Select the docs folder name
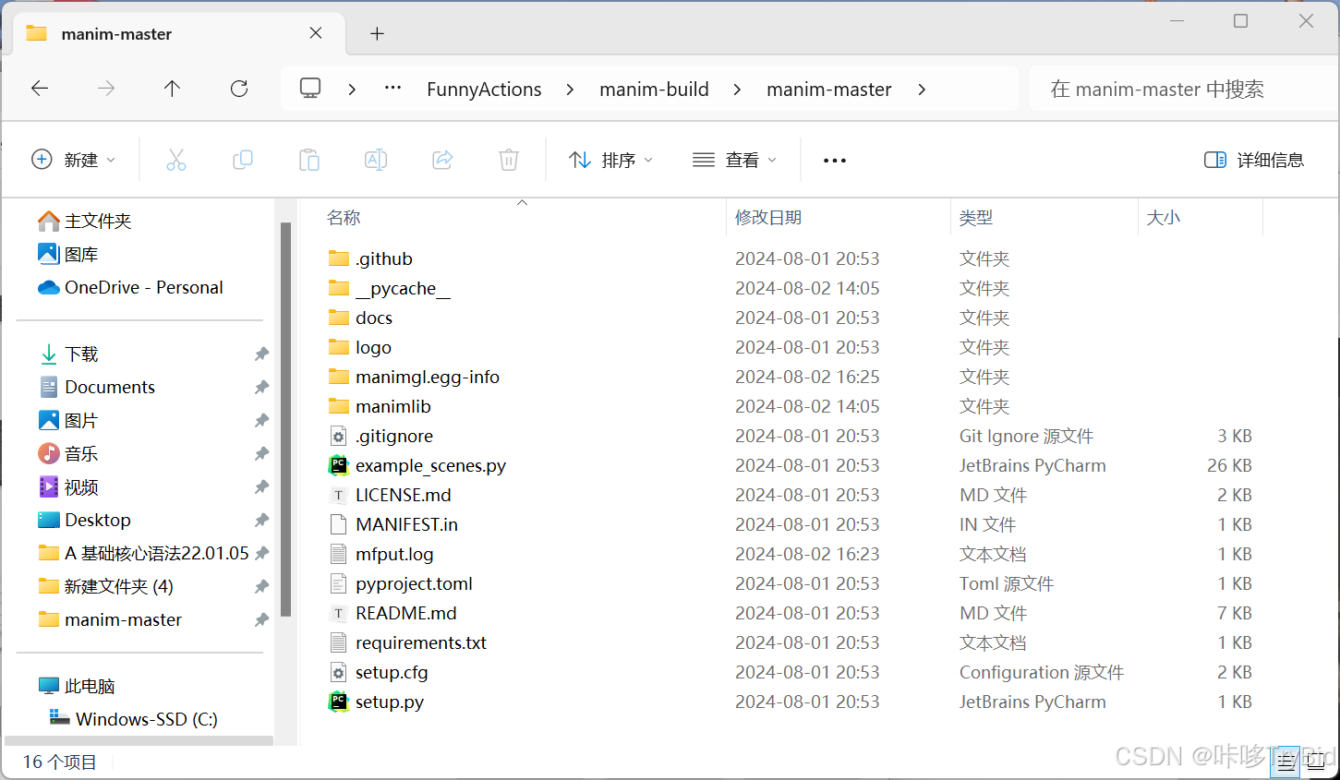 [x=374, y=318]
